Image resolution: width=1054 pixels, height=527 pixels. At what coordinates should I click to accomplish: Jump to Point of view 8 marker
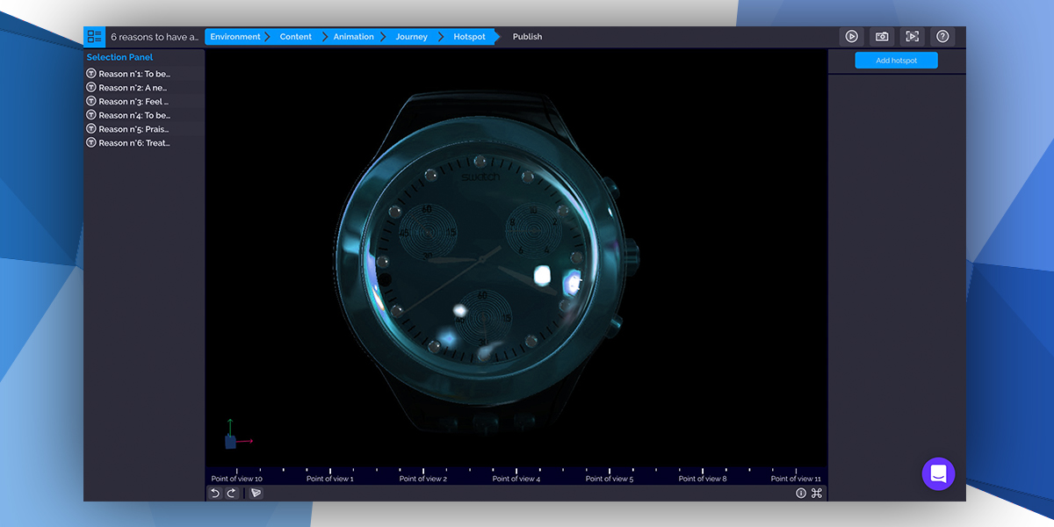click(703, 479)
